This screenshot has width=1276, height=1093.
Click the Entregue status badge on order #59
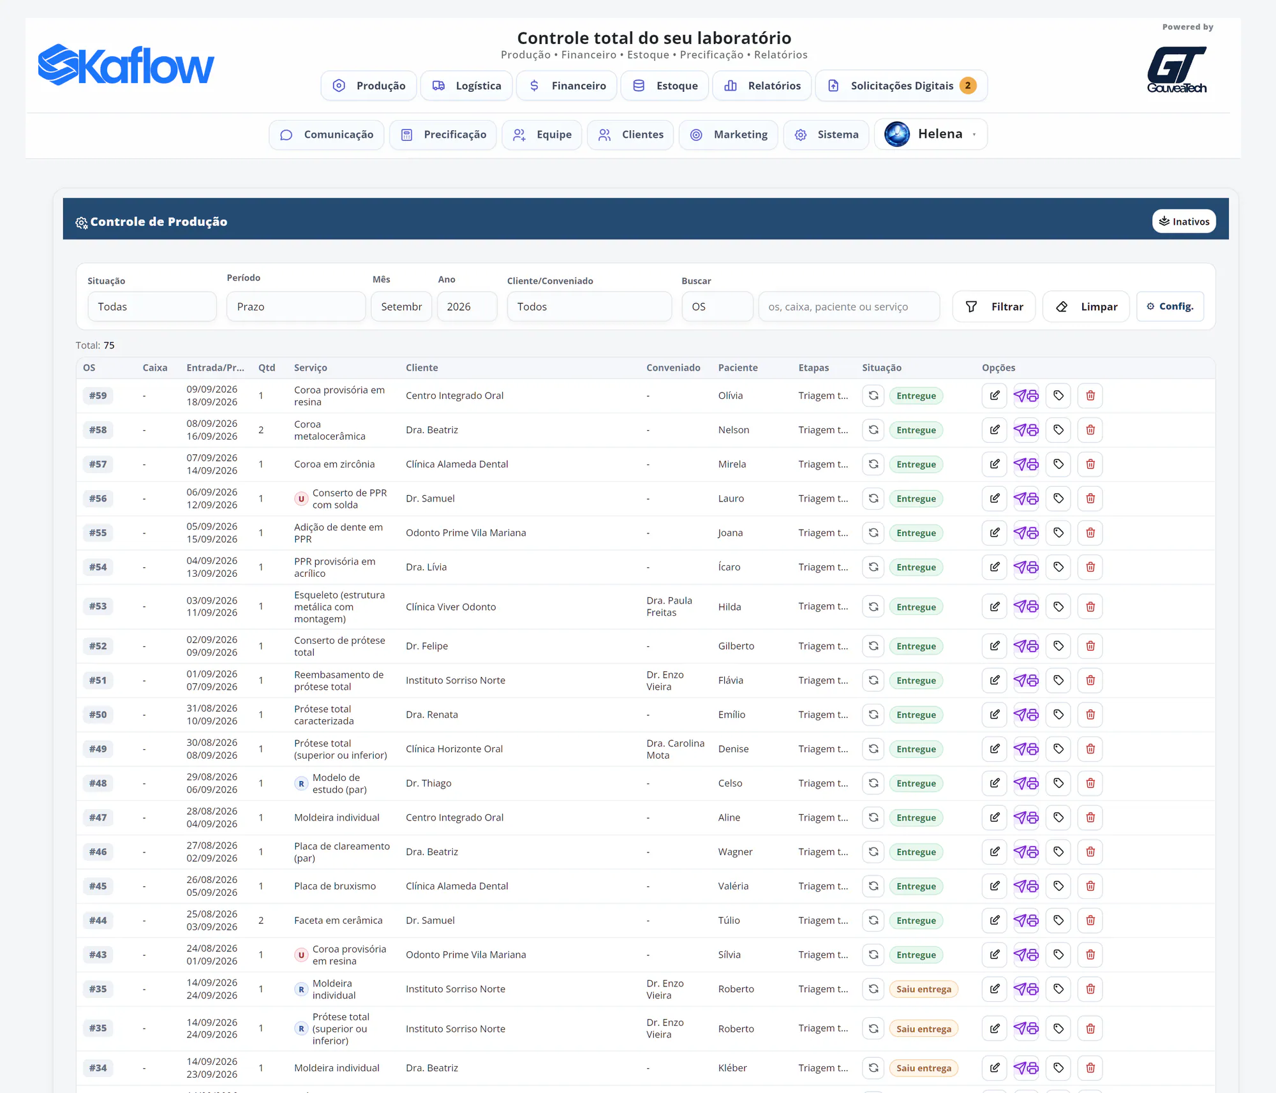pyautogui.click(x=916, y=396)
